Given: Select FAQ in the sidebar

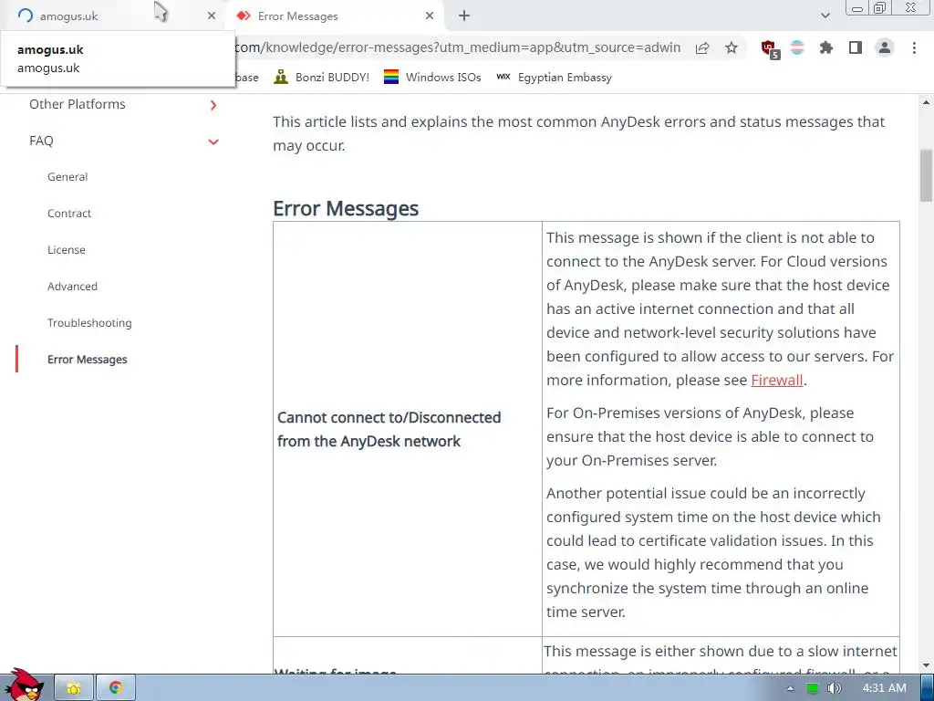Looking at the screenshot, I should 41,141.
